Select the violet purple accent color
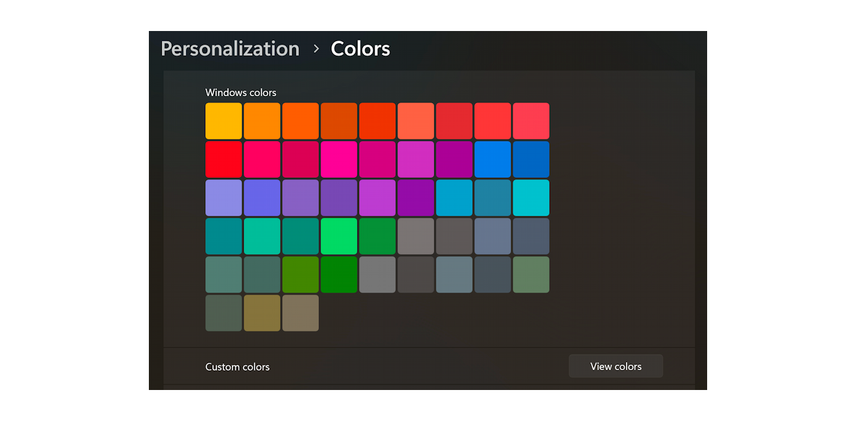This screenshot has width=856, height=421. click(x=339, y=197)
